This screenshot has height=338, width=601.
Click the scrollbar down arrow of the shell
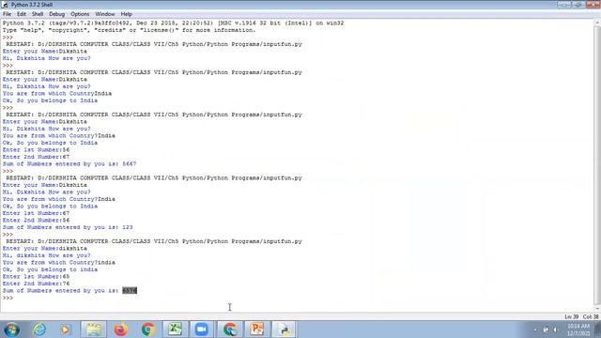pos(597,309)
